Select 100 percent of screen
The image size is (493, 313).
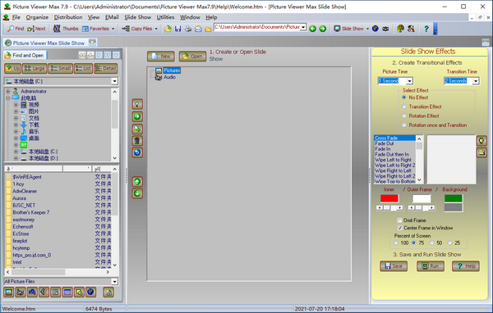pyautogui.click(x=396, y=243)
